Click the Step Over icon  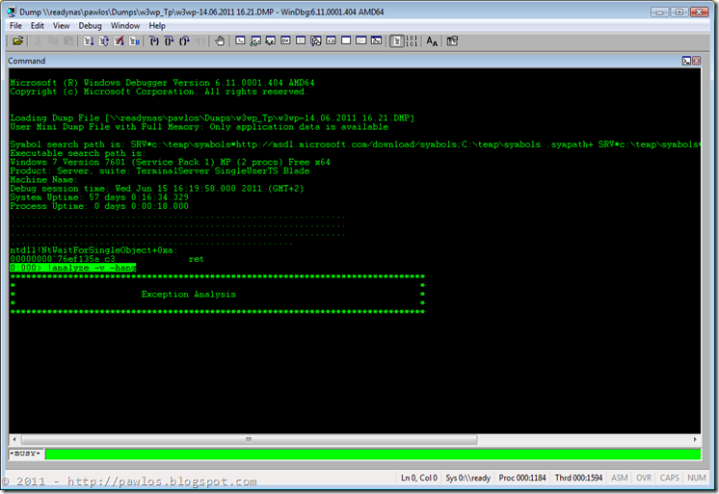170,41
